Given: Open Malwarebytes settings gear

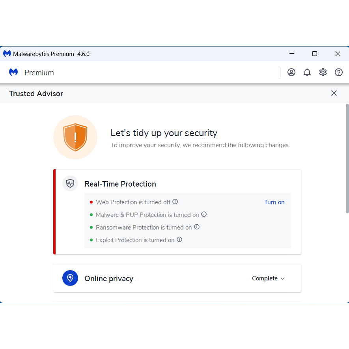Looking at the screenshot, I should [x=323, y=72].
